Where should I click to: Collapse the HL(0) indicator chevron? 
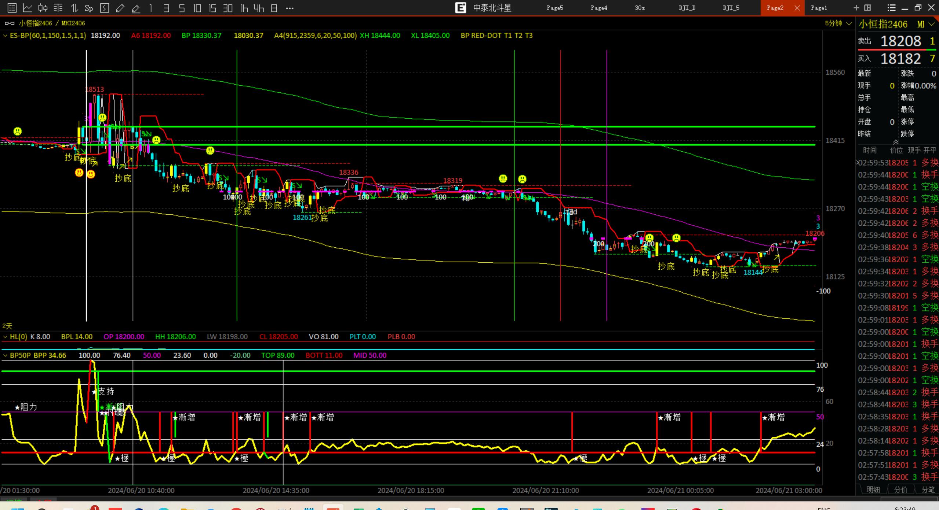point(5,337)
